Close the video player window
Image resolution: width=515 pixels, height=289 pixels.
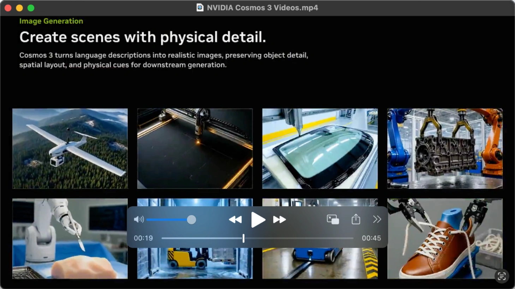(8, 8)
